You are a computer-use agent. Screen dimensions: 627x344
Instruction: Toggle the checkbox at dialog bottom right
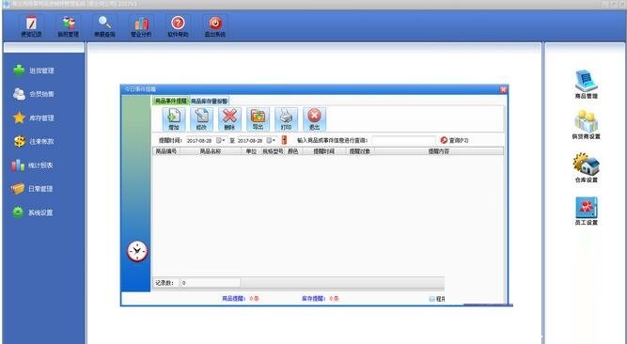431,298
